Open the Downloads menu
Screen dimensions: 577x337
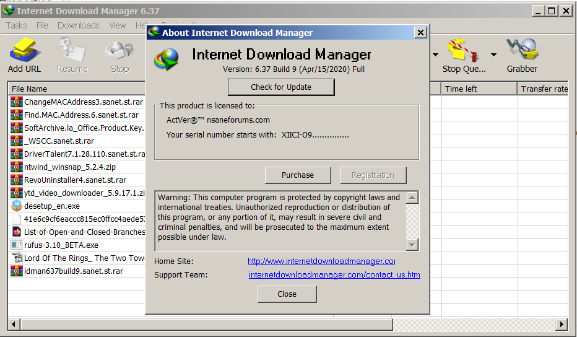click(79, 25)
